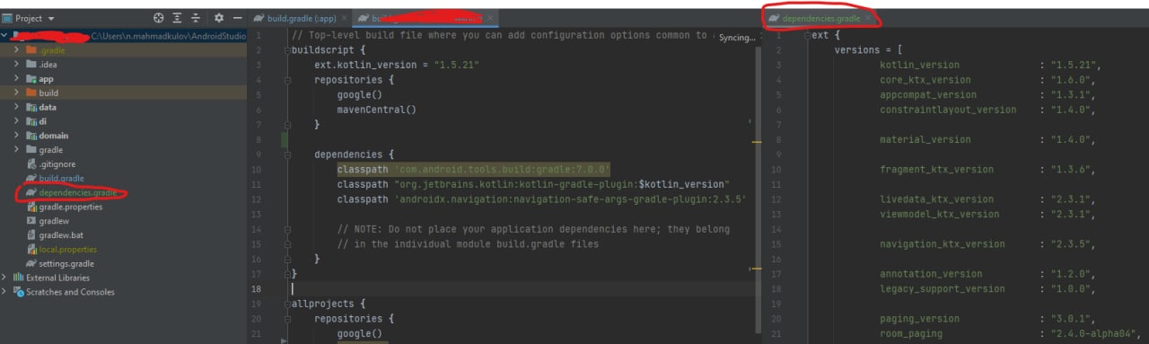Expand the domain module

[16, 136]
